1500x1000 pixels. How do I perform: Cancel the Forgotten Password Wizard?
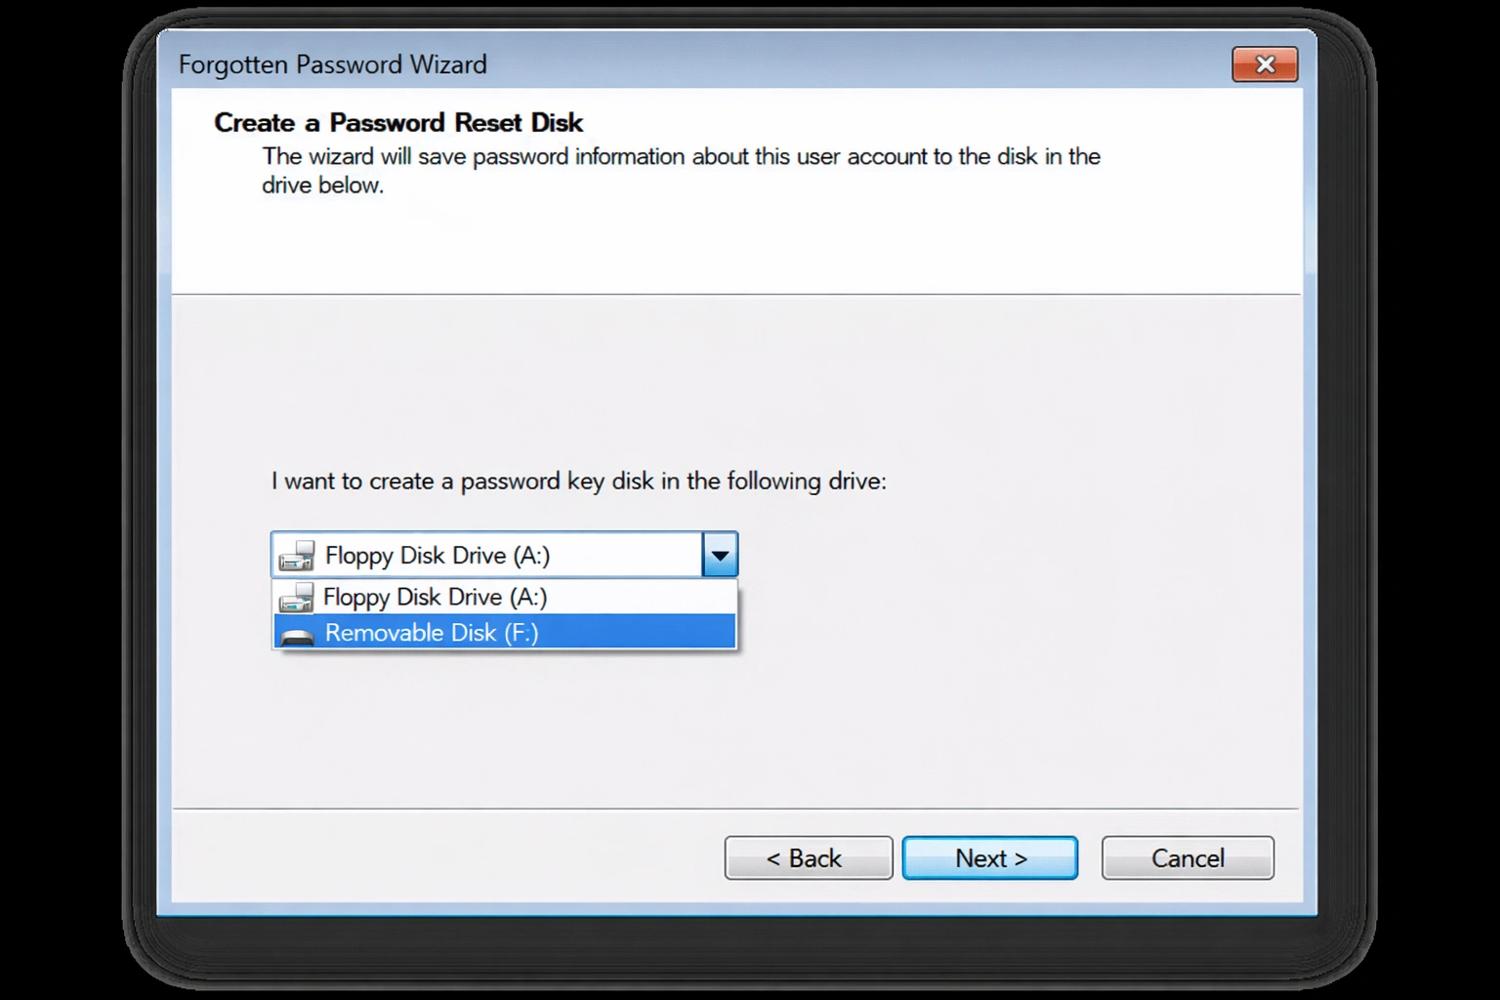point(1187,857)
